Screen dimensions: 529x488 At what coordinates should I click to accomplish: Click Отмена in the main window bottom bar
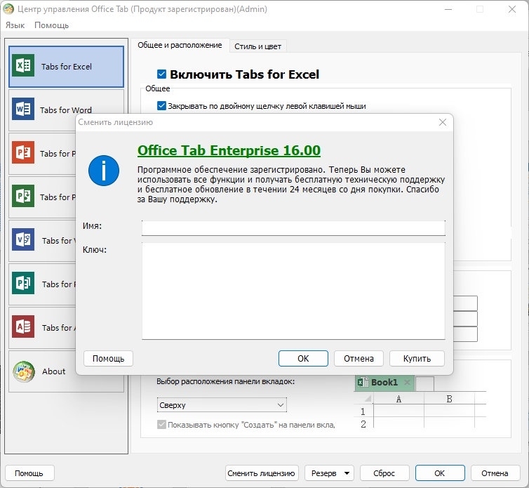pos(495,473)
